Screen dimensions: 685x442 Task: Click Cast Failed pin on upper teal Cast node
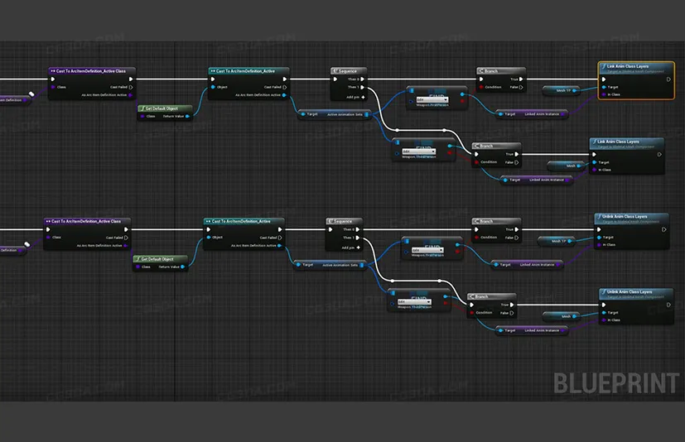point(284,87)
